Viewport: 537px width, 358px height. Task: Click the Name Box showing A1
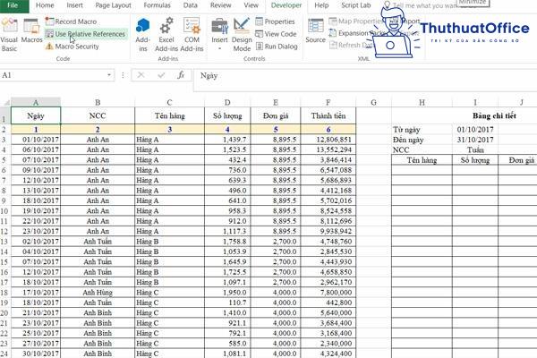(x=53, y=75)
